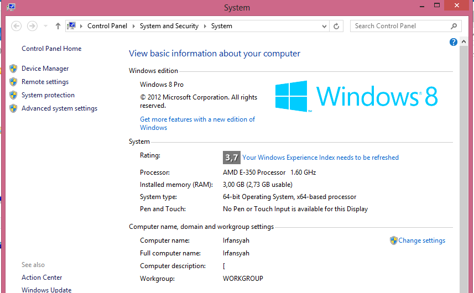
Task: Open Help with the blue question mark
Action: (x=453, y=42)
